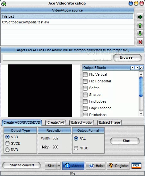
Task: Check the Soften effect
Action: click(85, 88)
